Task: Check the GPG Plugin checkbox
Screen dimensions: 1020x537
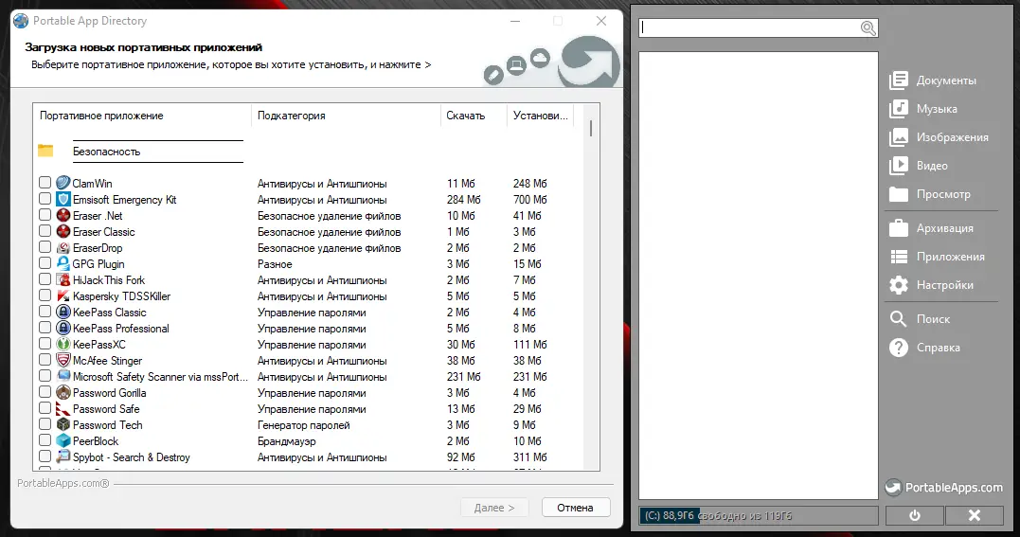Action: click(x=45, y=263)
